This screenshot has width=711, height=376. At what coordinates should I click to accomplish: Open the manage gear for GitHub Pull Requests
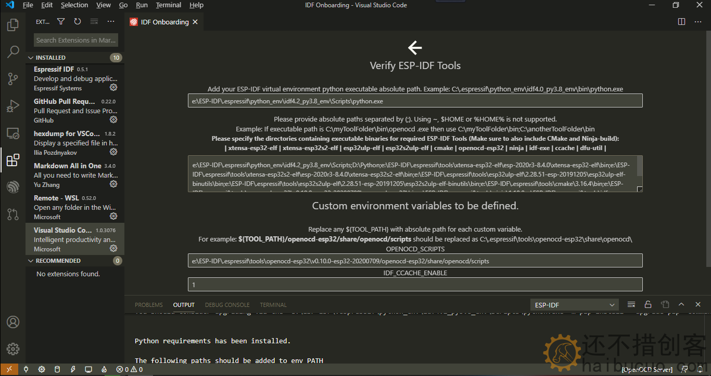[x=113, y=120]
